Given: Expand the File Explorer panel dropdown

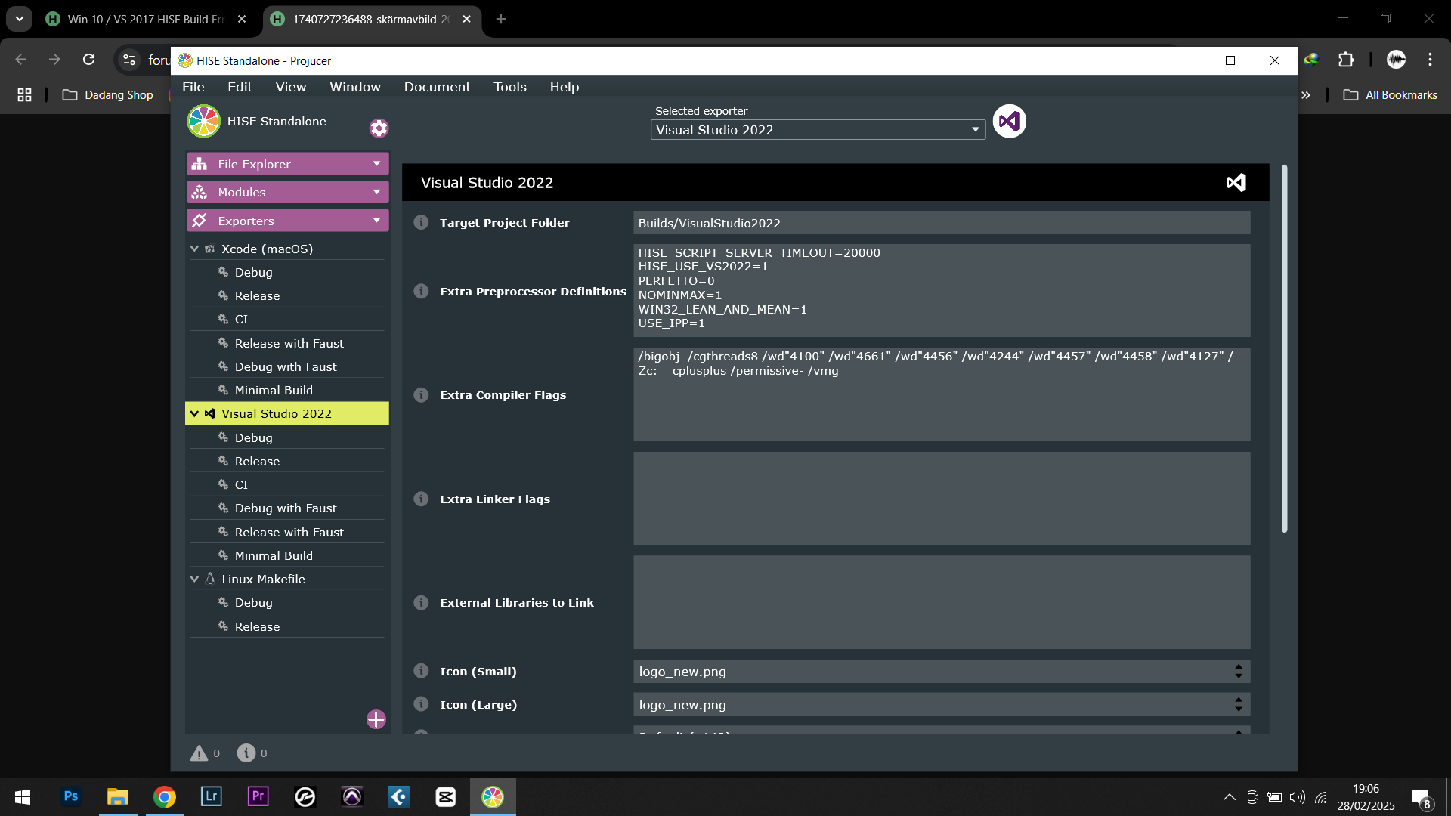Looking at the screenshot, I should click(x=376, y=164).
